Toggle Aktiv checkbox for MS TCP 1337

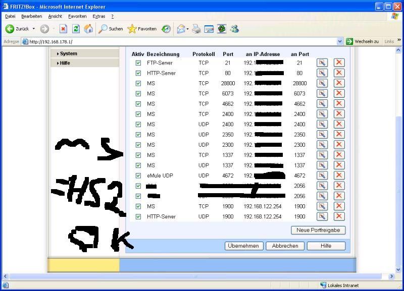tap(138, 155)
